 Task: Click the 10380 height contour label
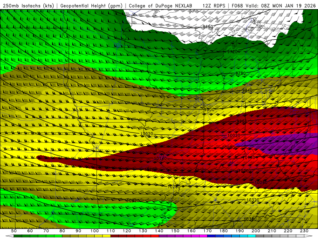250,219
